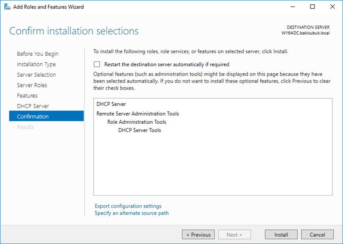Click the wizard icon in title bar
Image resolution: width=343 pixels, height=244 pixels.
(7, 7)
